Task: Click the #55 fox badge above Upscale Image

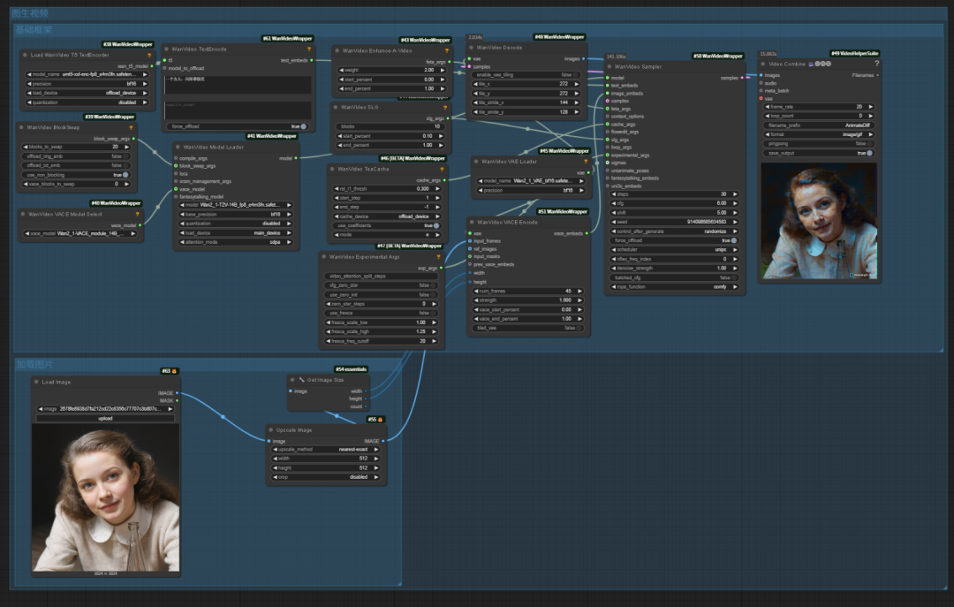Action: click(375, 420)
